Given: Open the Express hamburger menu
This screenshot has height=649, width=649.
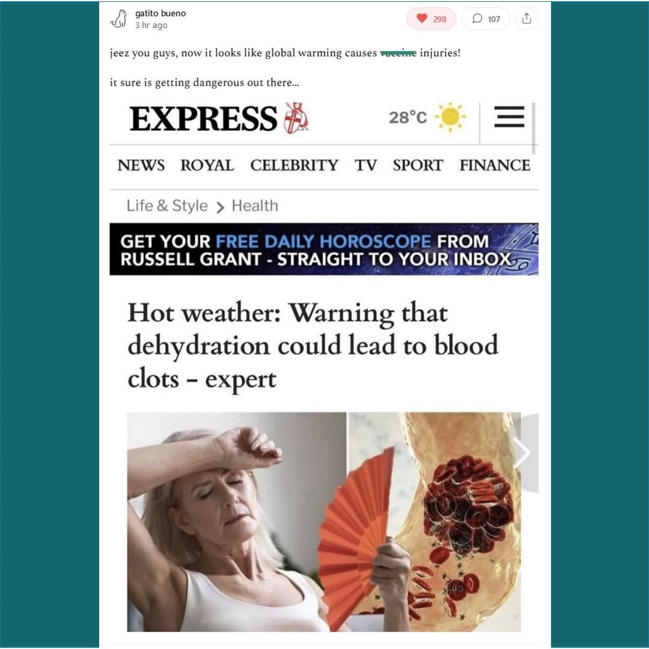Looking at the screenshot, I should [x=509, y=117].
